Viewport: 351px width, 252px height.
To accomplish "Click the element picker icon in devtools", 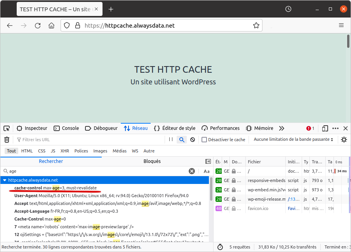I will click(x=7, y=128).
